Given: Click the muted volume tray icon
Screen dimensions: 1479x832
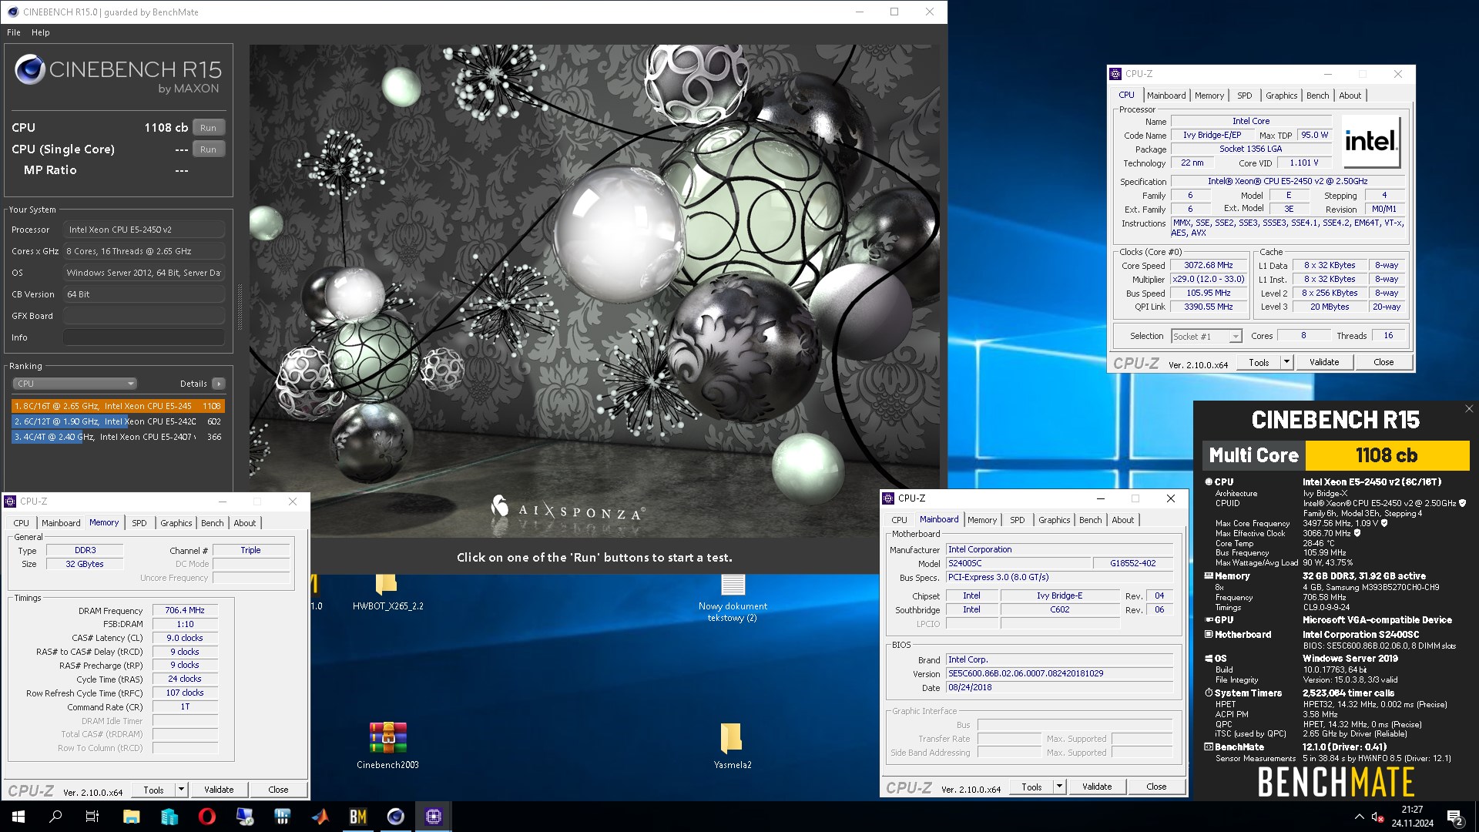Looking at the screenshot, I should [1377, 817].
